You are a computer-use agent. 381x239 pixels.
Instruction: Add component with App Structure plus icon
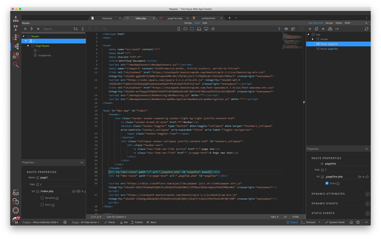pyautogui.click(x=310, y=29)
